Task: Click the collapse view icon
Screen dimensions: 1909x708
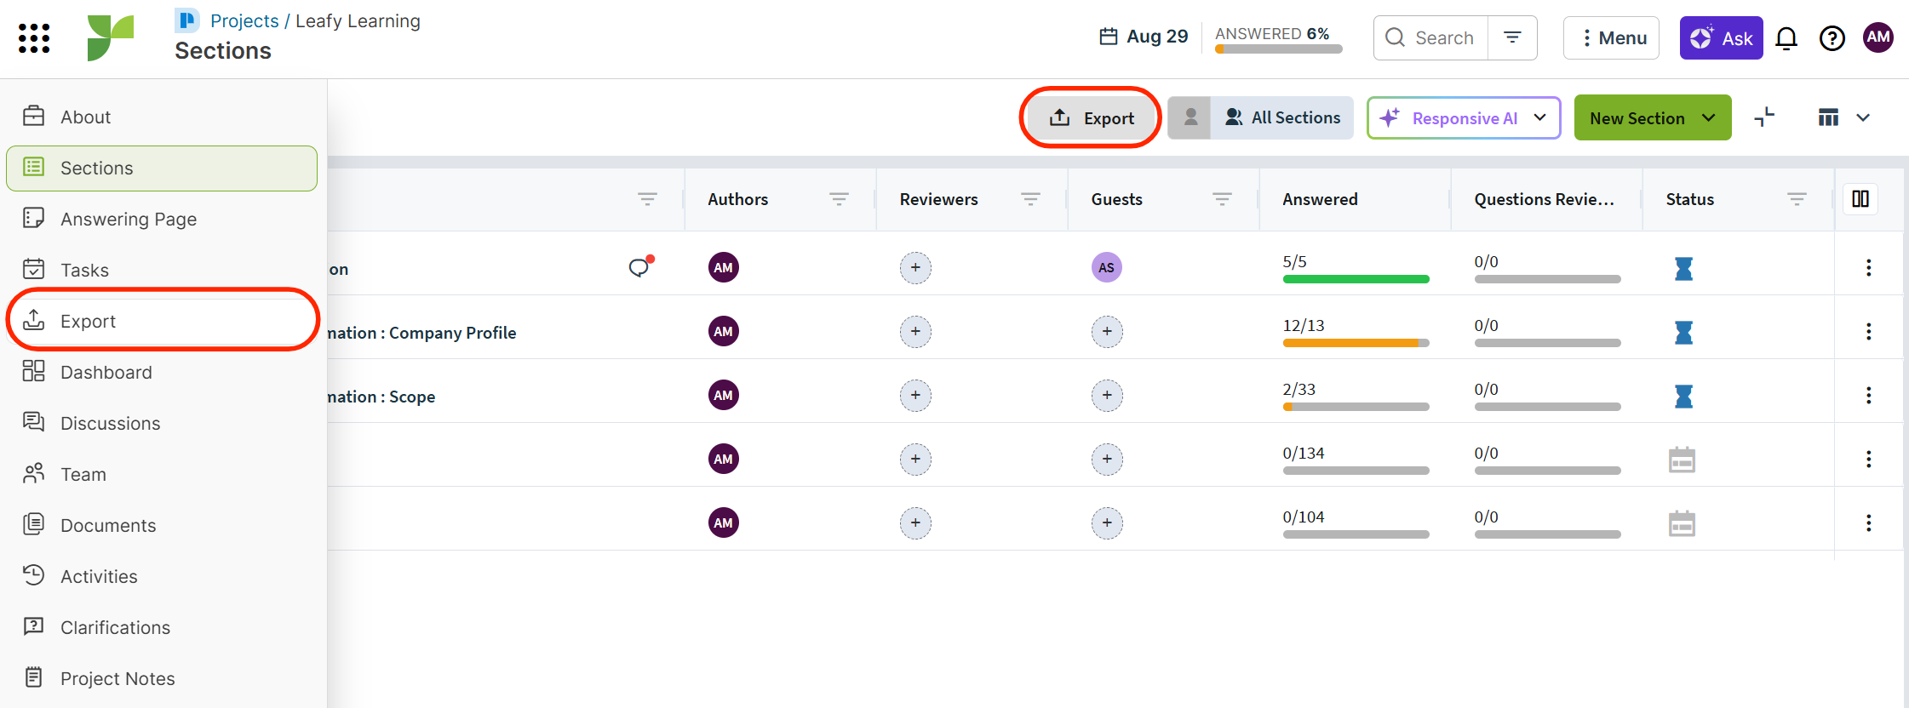Action: 1764,117
